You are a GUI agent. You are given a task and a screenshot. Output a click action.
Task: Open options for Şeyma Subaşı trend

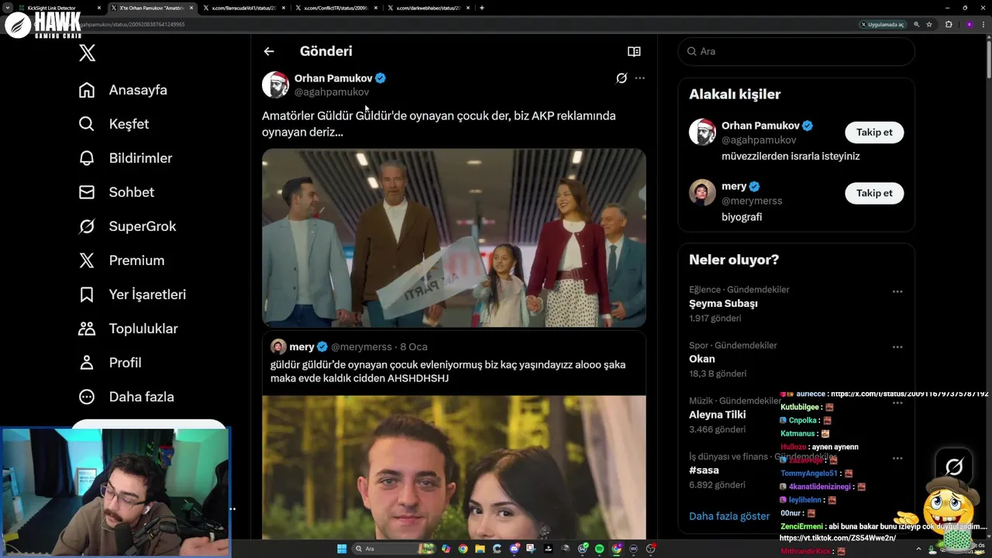(x=897, y=291)
